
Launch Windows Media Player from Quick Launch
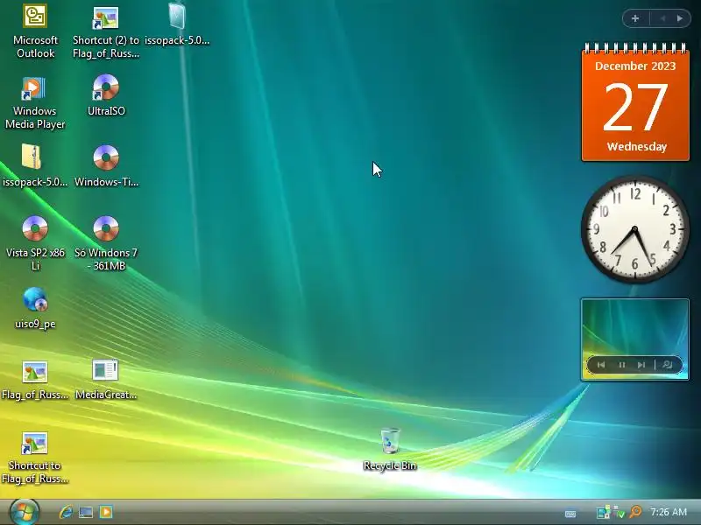106,512
